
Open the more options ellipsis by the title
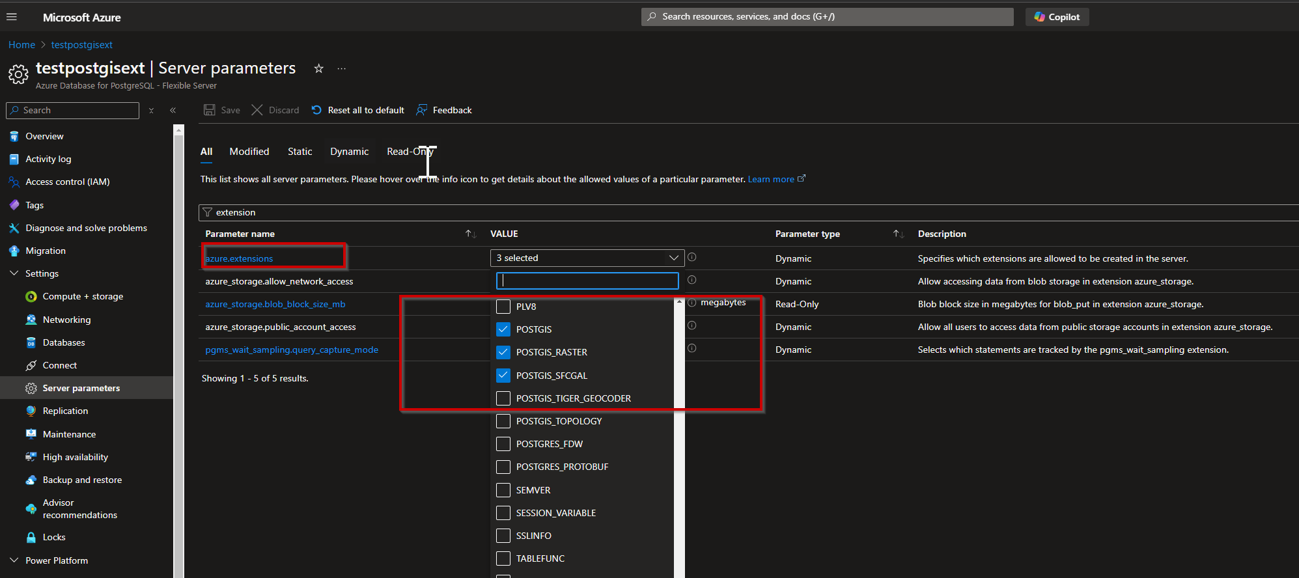click(x=342, y=68)
